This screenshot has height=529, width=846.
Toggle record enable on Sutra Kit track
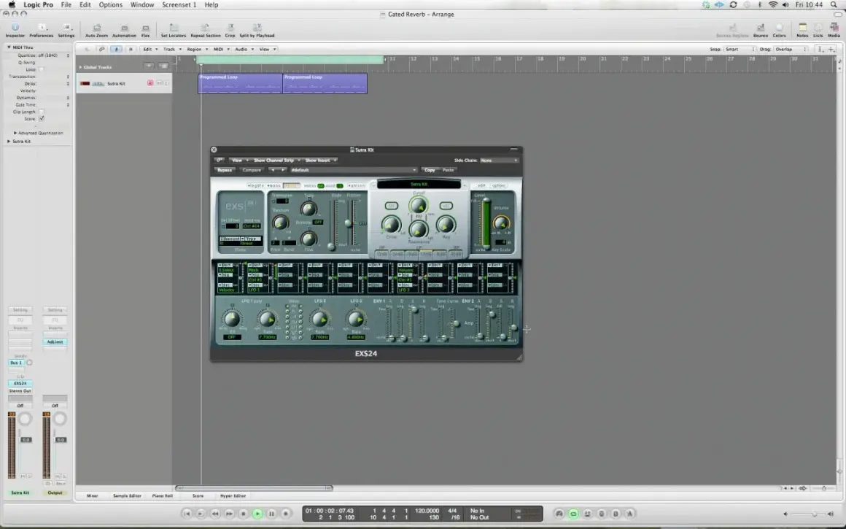point(150,83)
